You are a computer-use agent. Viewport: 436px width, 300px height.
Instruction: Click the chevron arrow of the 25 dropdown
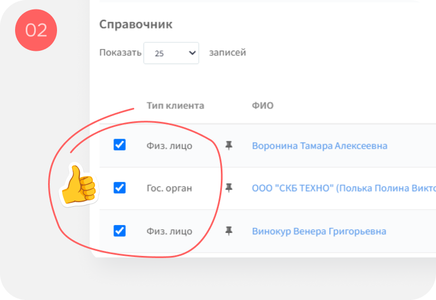pos(192,53)
